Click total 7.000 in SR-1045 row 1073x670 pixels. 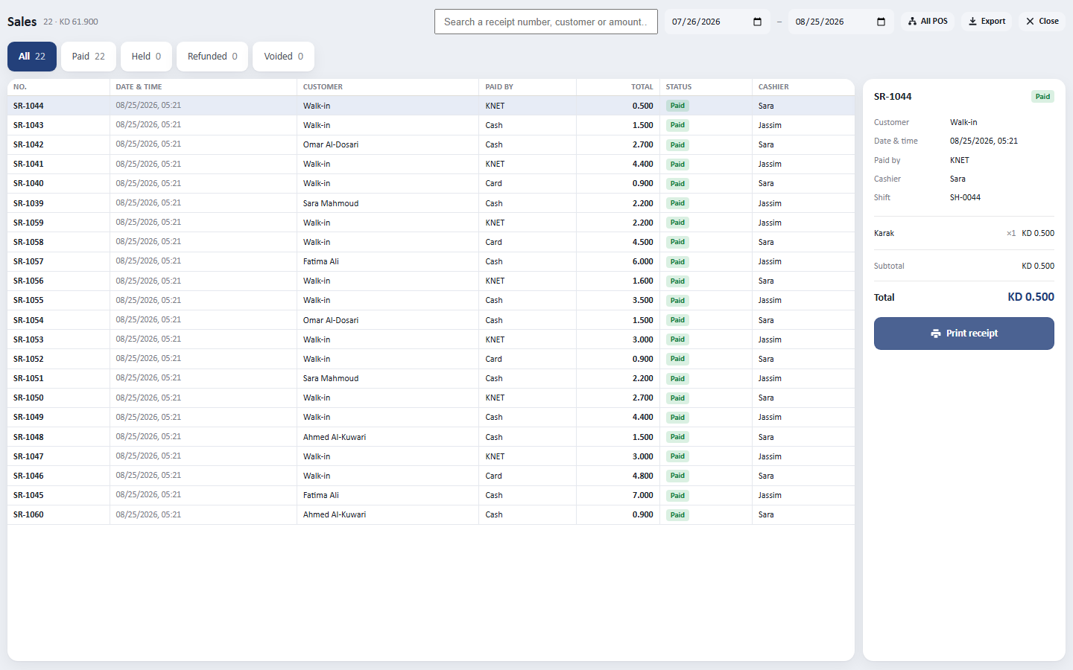643,495
